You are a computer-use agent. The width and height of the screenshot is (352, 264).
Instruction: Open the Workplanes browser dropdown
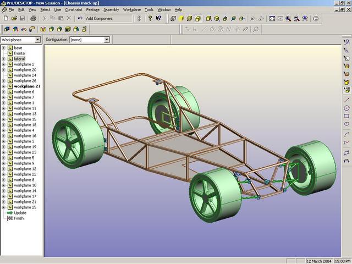tap(38, 40)
